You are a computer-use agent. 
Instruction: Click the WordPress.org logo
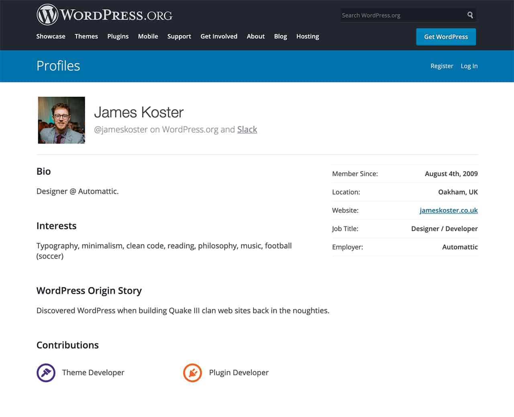[x=104, y=15]
